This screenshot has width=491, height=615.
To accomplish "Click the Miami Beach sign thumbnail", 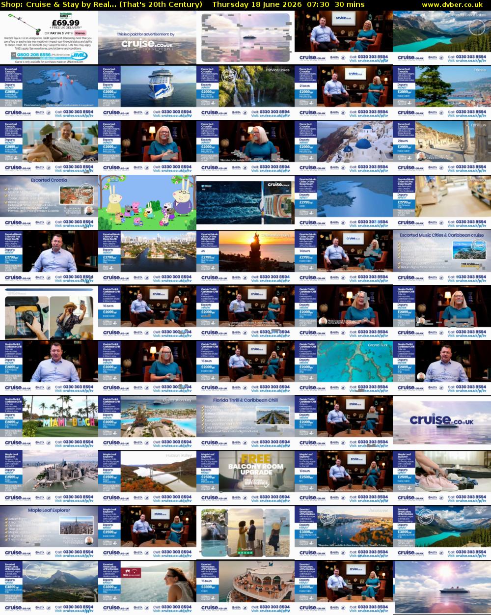I will click(x=49, y=422).
